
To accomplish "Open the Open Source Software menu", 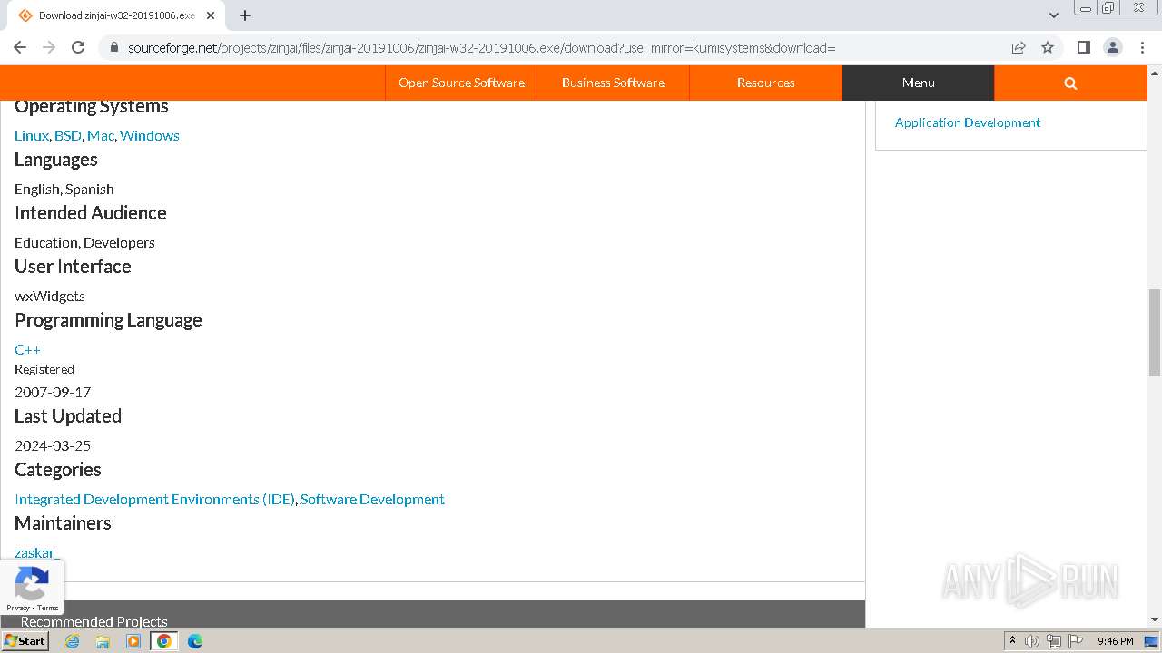I will tap(461, 83).
